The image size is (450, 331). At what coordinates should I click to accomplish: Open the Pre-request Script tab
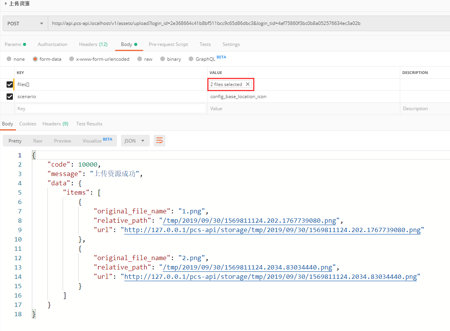pyautogui.click(x=168, y=44)
